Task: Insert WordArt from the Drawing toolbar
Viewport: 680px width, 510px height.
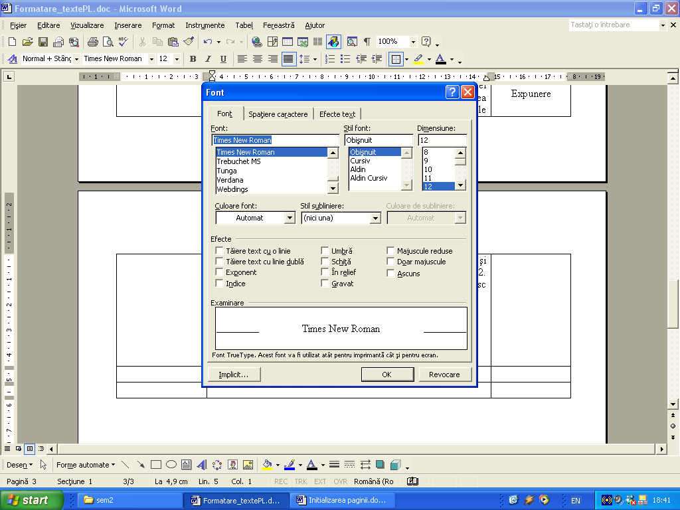Action: point(202,465)
